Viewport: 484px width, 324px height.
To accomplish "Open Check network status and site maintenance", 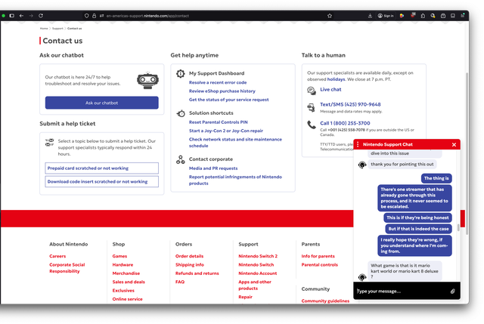I will [x=235, y=143].
